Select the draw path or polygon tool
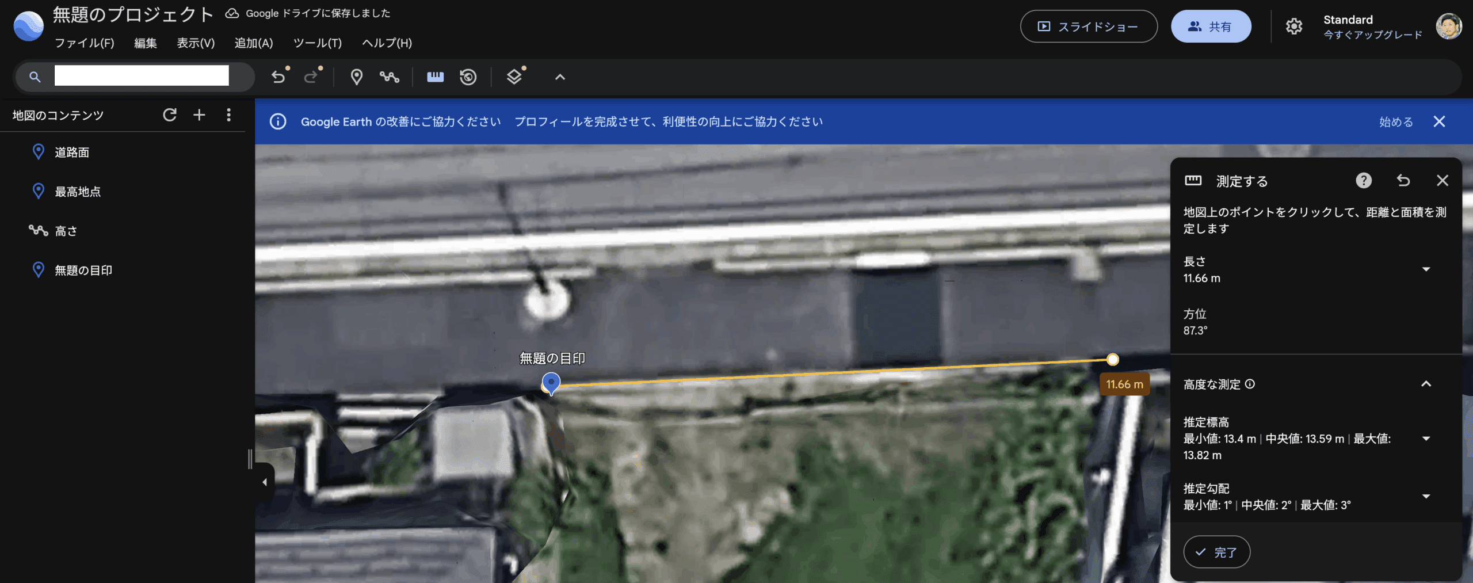The width and height of the screenshot is (1473, 583). point(390,77)
